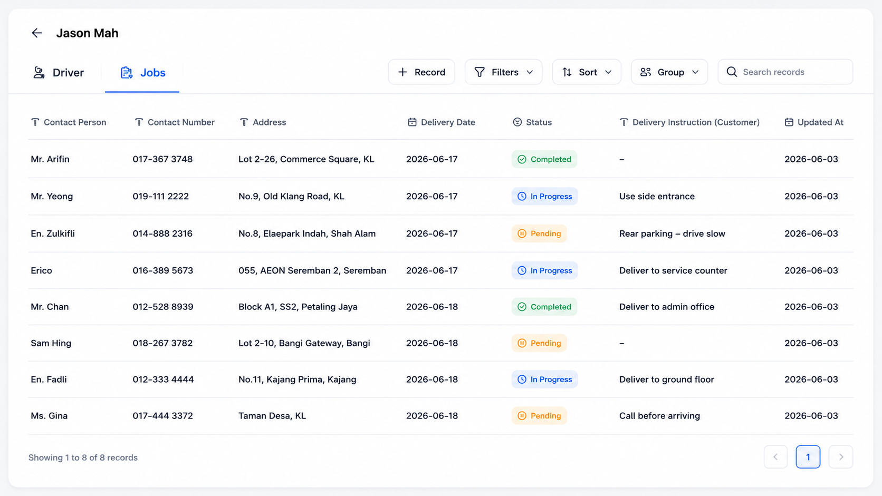Click the Contact Number column header
882x496 pixels.
[175, 122]
